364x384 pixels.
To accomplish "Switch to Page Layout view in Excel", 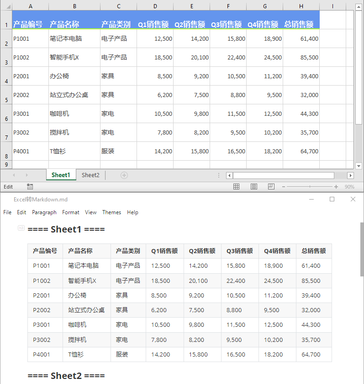I will tap(254, 187).
